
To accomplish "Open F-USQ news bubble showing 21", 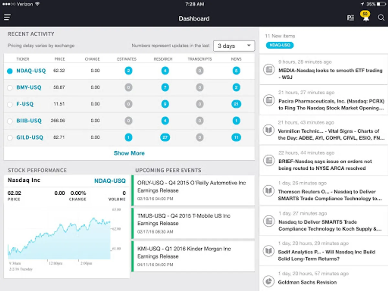I will [x=236, y=104].
